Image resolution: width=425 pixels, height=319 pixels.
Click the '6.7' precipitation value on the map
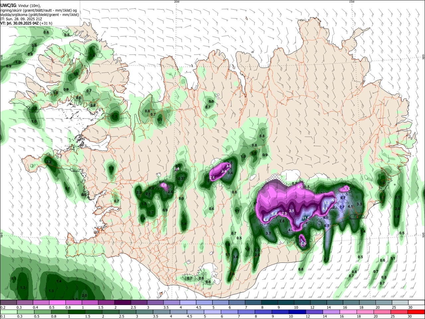(343, 198)
